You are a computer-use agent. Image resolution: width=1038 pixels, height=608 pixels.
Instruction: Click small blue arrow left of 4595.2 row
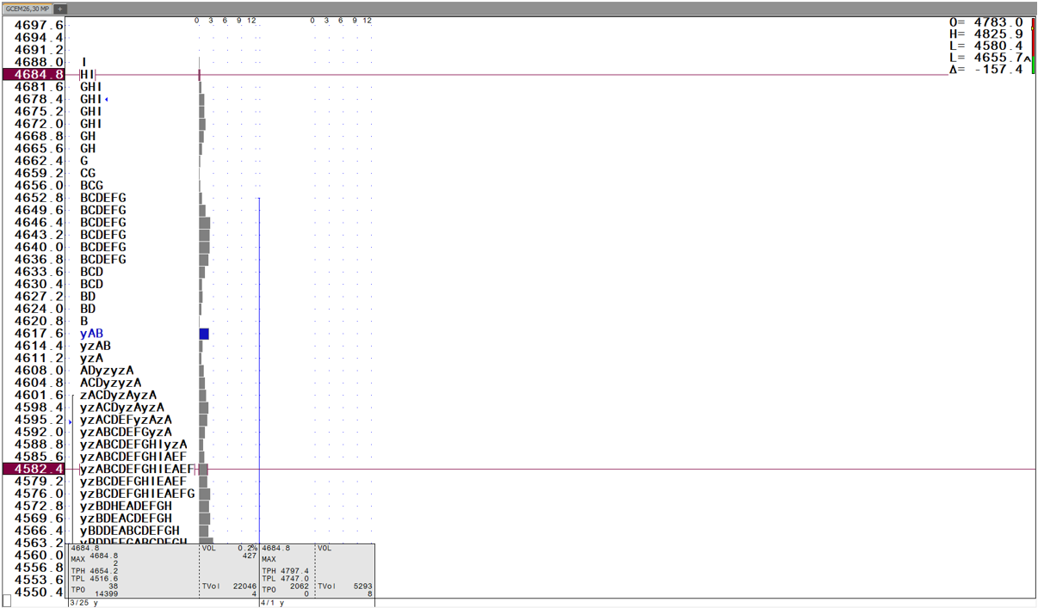coord(70,421)
